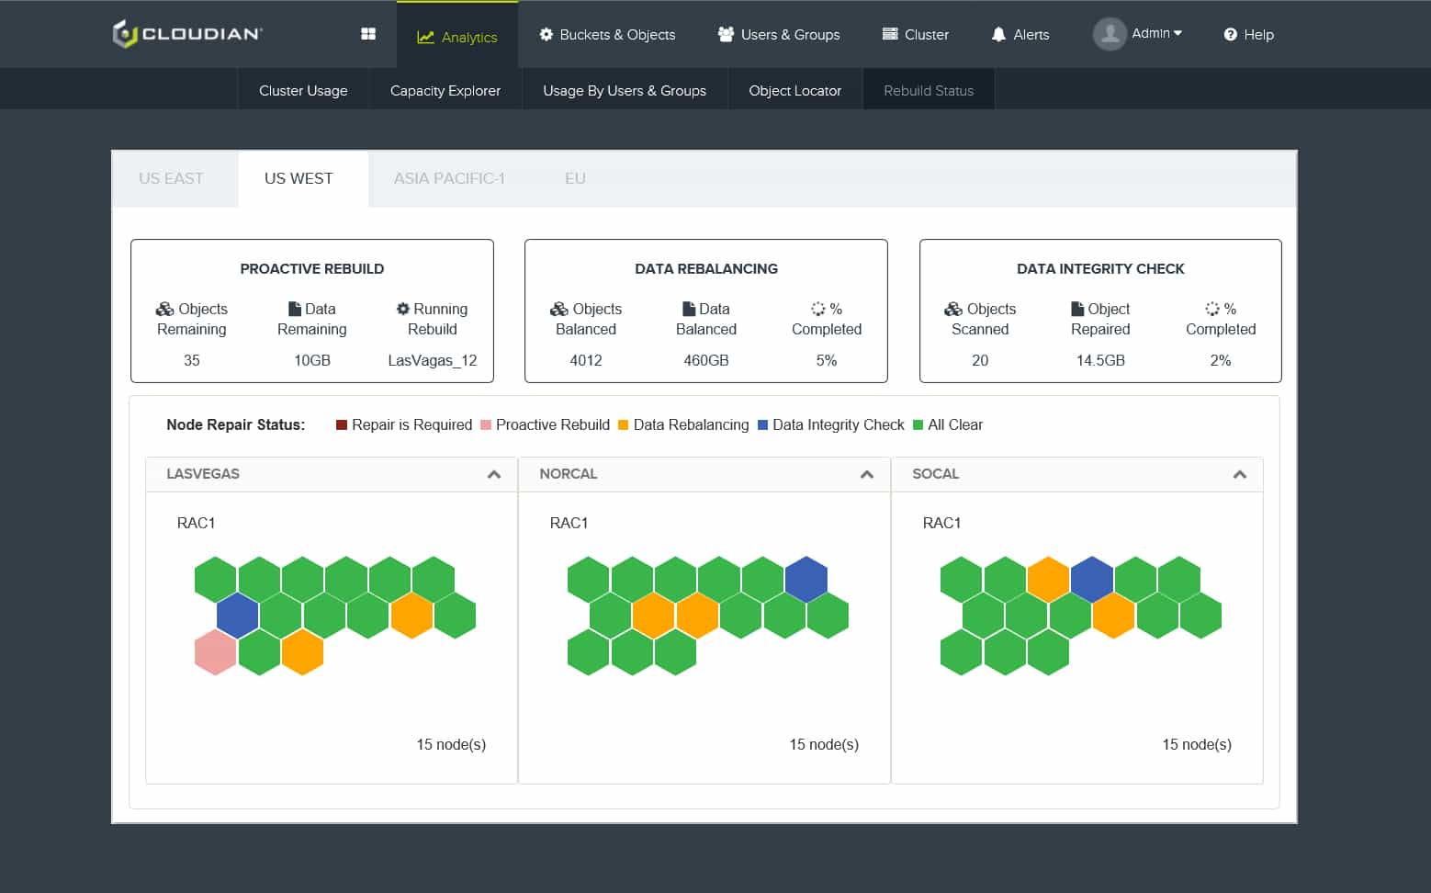Collapse the LASVEGAS panel chevron
Screen dimensions: 1431x893
click(494, 474)
